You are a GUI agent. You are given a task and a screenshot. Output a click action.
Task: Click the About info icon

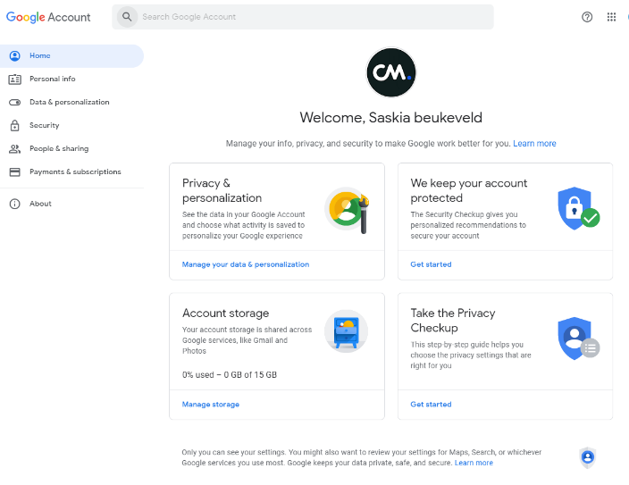[x=14, y=204]
